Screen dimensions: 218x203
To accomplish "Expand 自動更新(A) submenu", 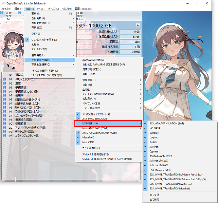I will point(50,18).
